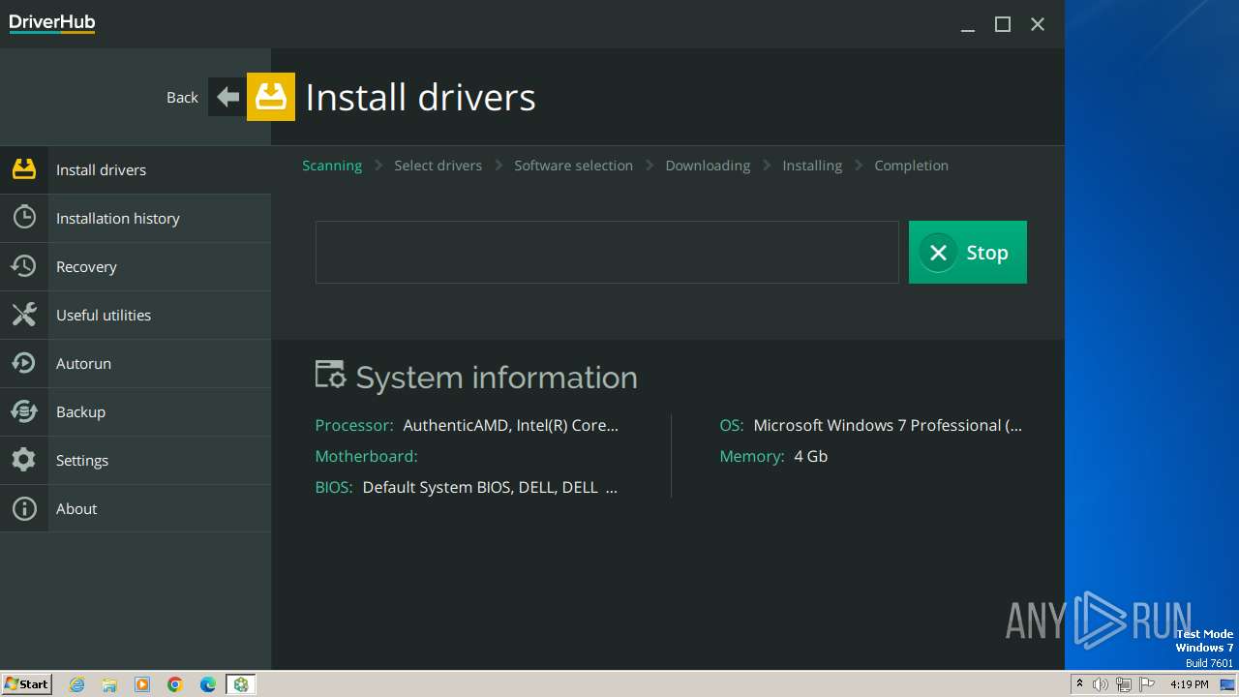The image size is (1239, 697).
Task: Click the System information heading icon
Action: [x=330, y=375]
